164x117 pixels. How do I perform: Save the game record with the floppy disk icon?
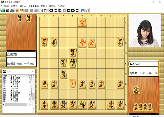[8, 10]
